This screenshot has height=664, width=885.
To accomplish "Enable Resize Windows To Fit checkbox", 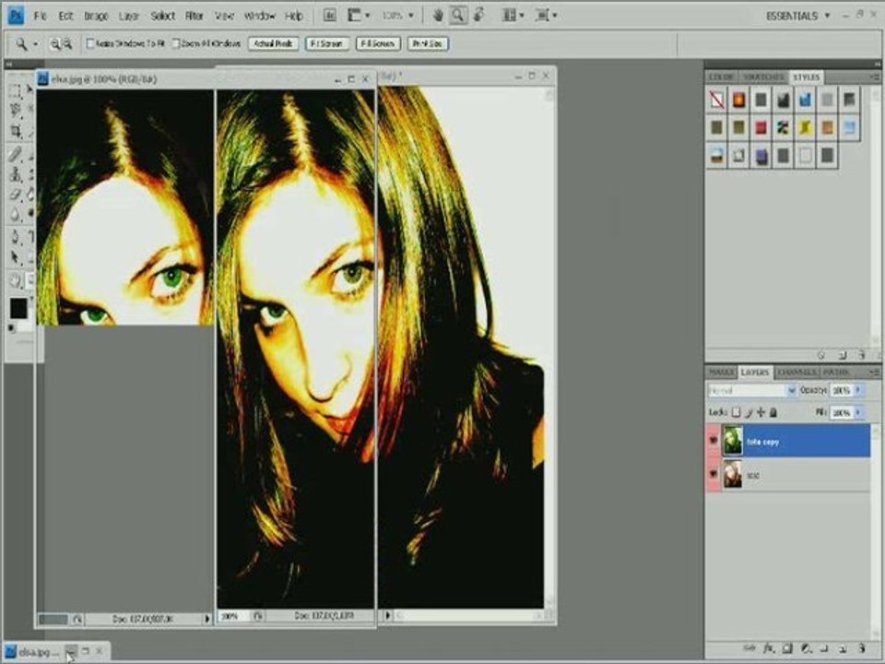I will (x=89, y=43).
